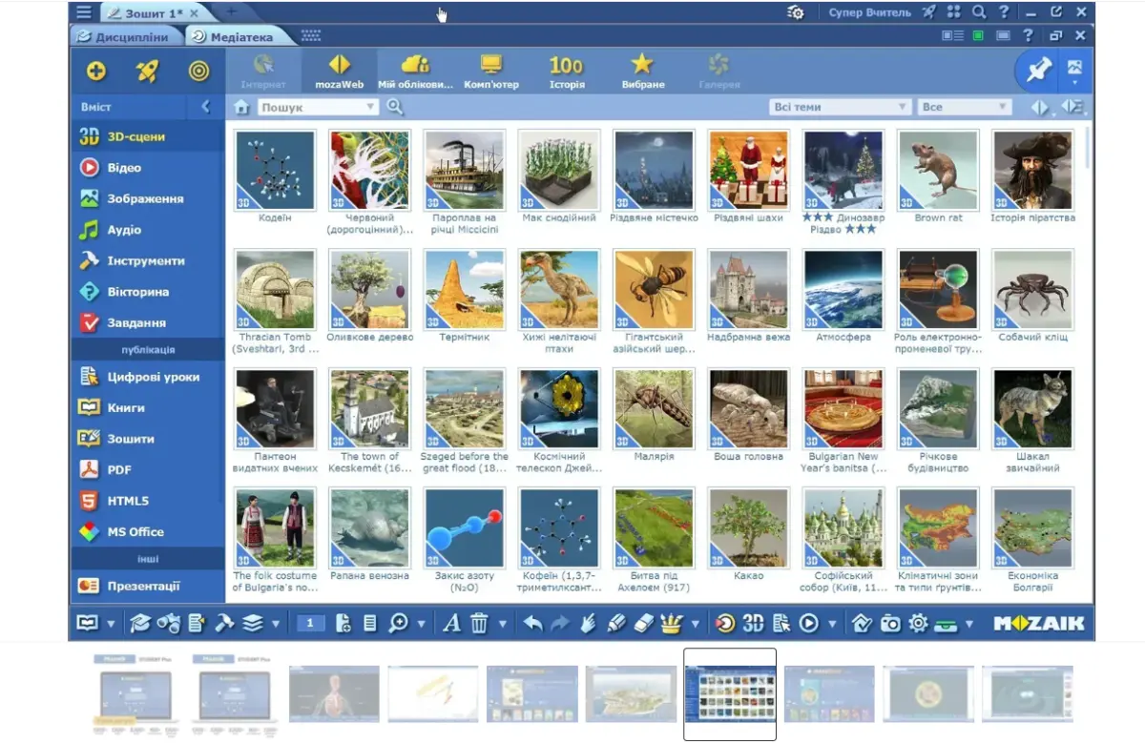Open the Вікторина sidebar item
1145x743 pixels.
point(137,292)
